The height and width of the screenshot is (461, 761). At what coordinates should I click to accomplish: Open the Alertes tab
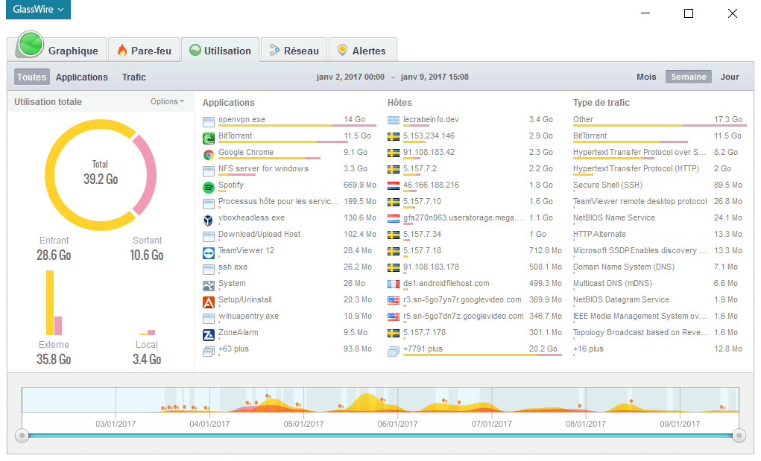point(362,51)
